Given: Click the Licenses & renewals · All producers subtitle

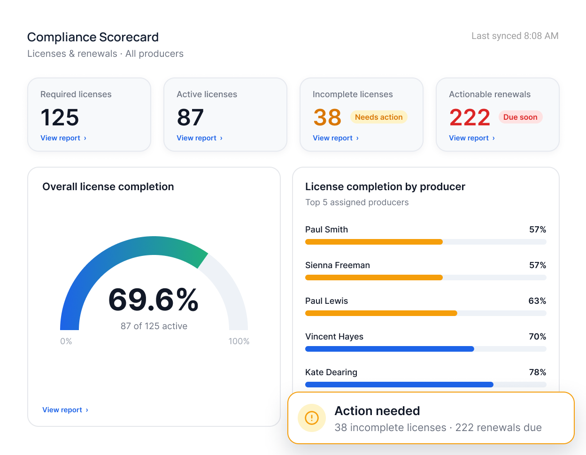Looking at the screenshot, I should click(x=105, y=54).
